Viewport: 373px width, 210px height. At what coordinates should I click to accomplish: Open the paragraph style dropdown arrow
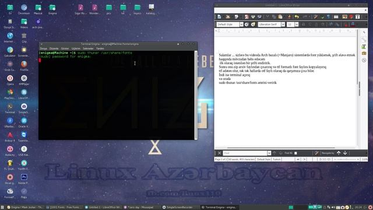point(241,24)
